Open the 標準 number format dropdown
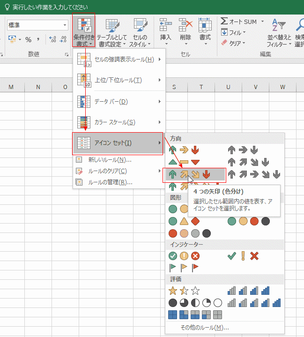The image size is (304, 337). [x=65, y=25]
